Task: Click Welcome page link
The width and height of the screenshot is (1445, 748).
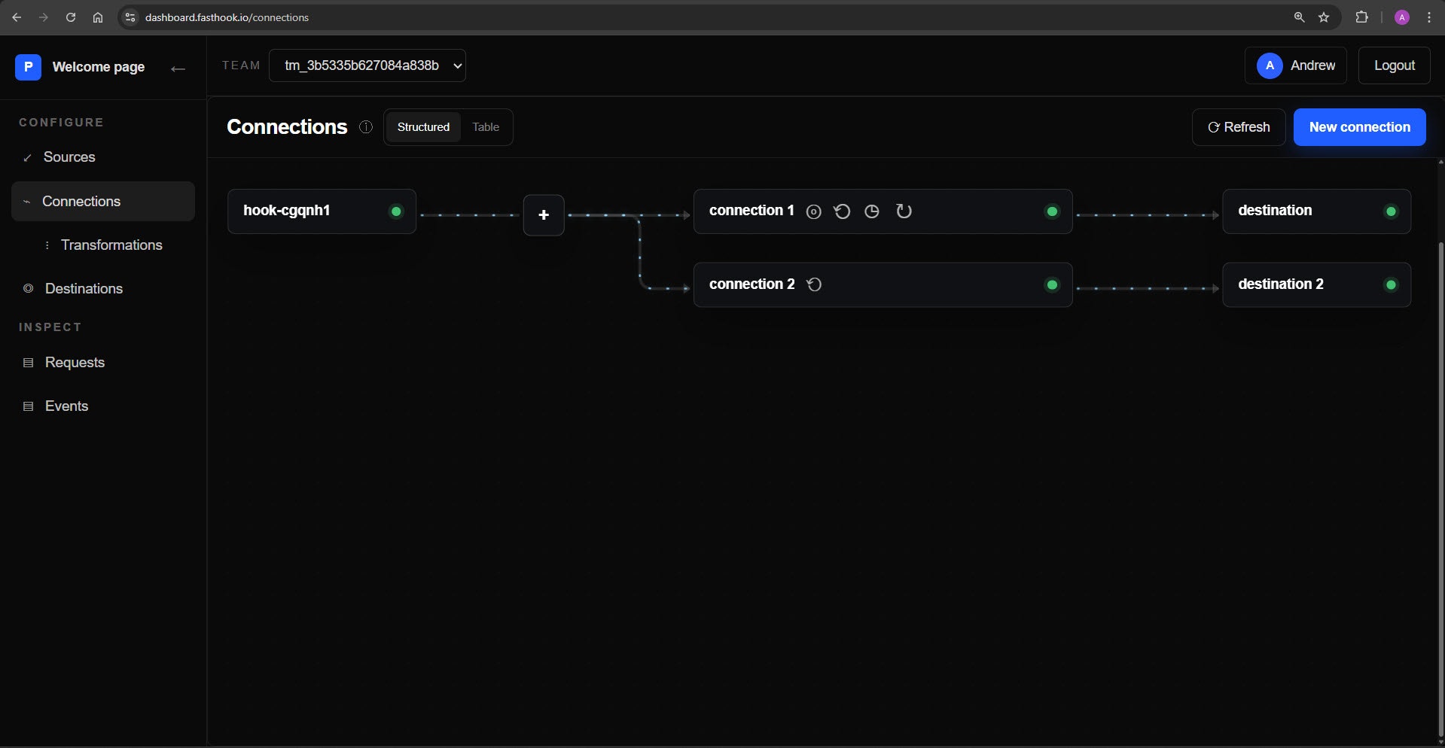Action: pyautogui.click(x=99, y=67)
